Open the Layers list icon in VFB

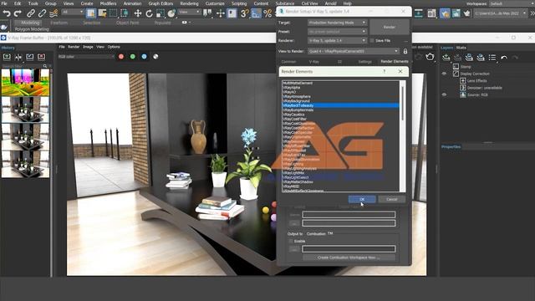492,58
